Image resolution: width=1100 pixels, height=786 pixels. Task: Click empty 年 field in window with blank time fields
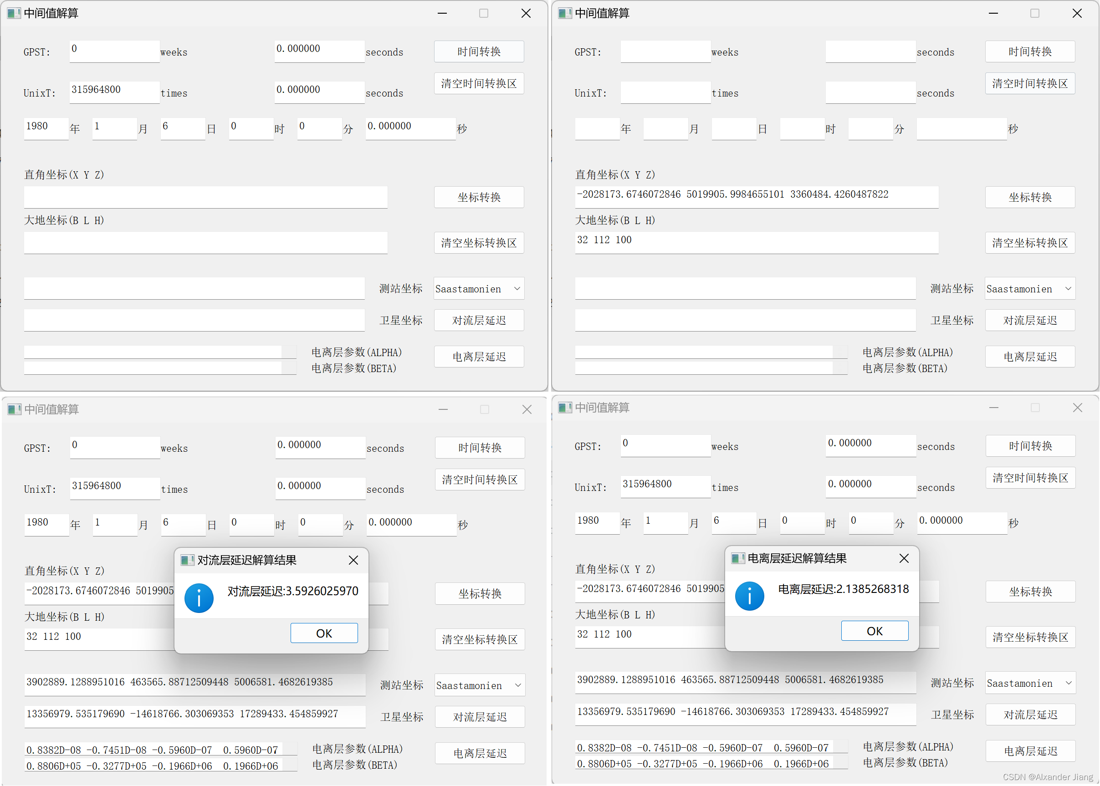(x=598, y=129)
